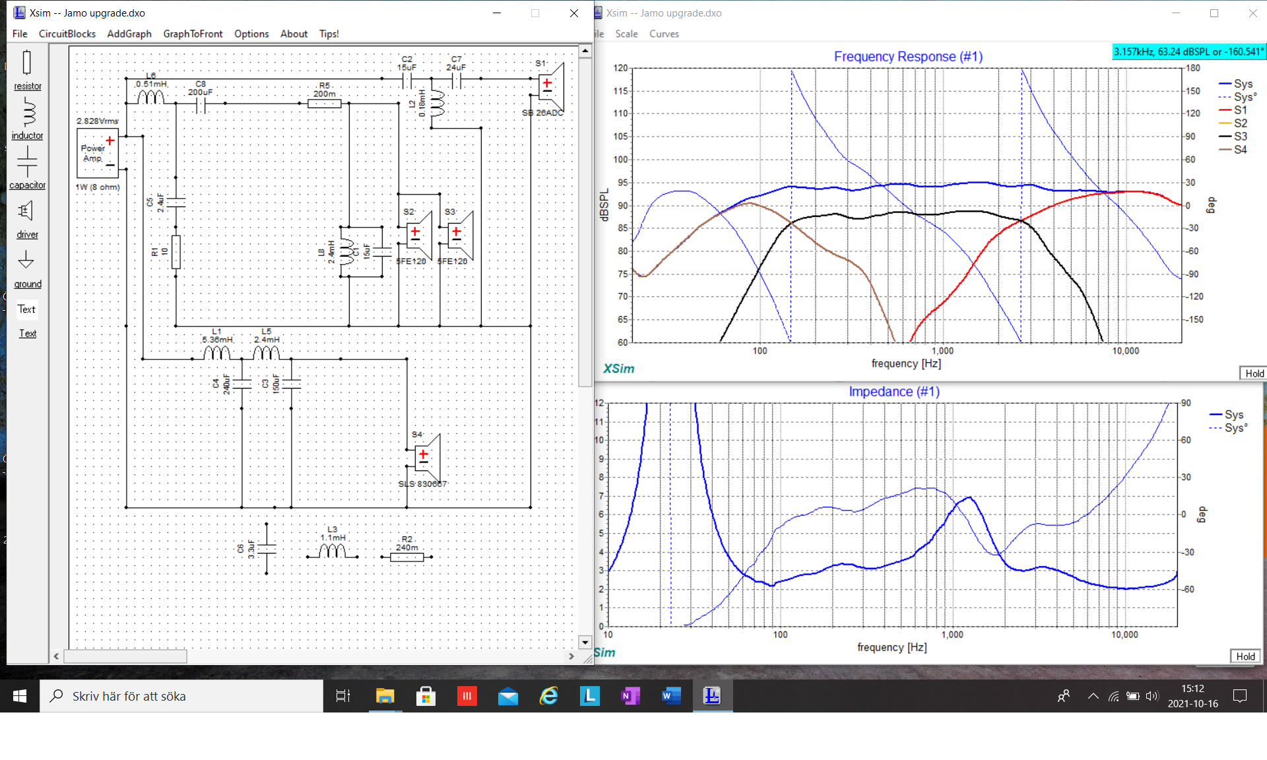Open OneNote from taskbar
The width and height of the screenshot is (1267, 760).
tap(630, 696)
